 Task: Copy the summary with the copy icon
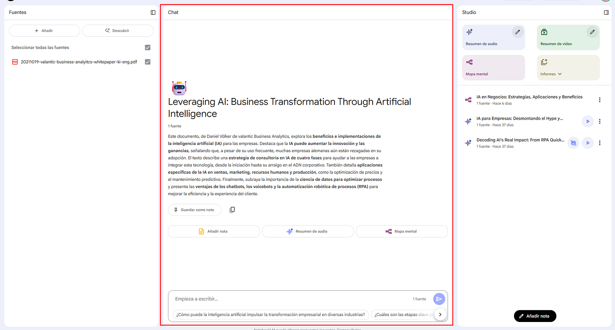click(x=232, y=210)
